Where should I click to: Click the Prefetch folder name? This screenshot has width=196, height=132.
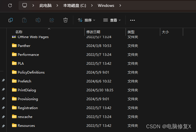tap(25, 81)
